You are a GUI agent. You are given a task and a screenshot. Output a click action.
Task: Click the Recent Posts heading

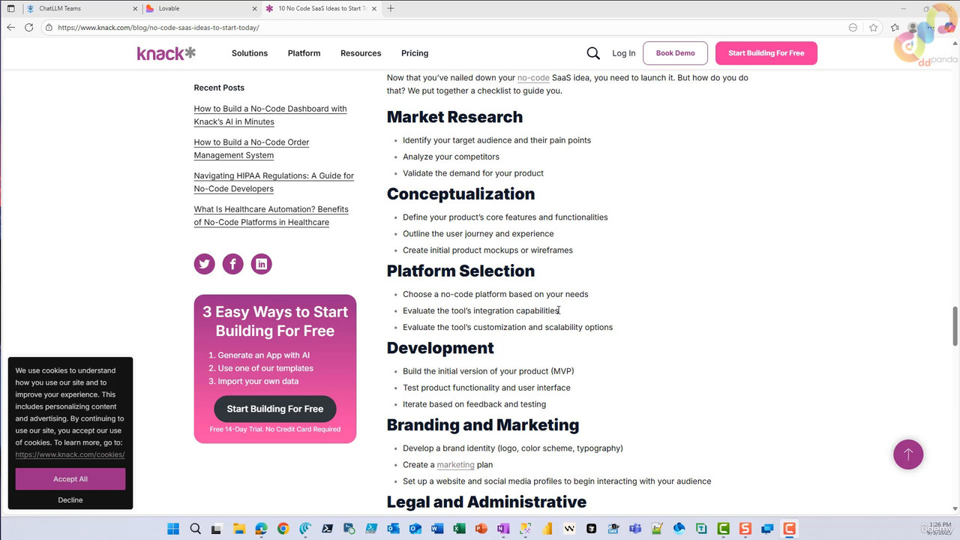click(x=219, y=88)
